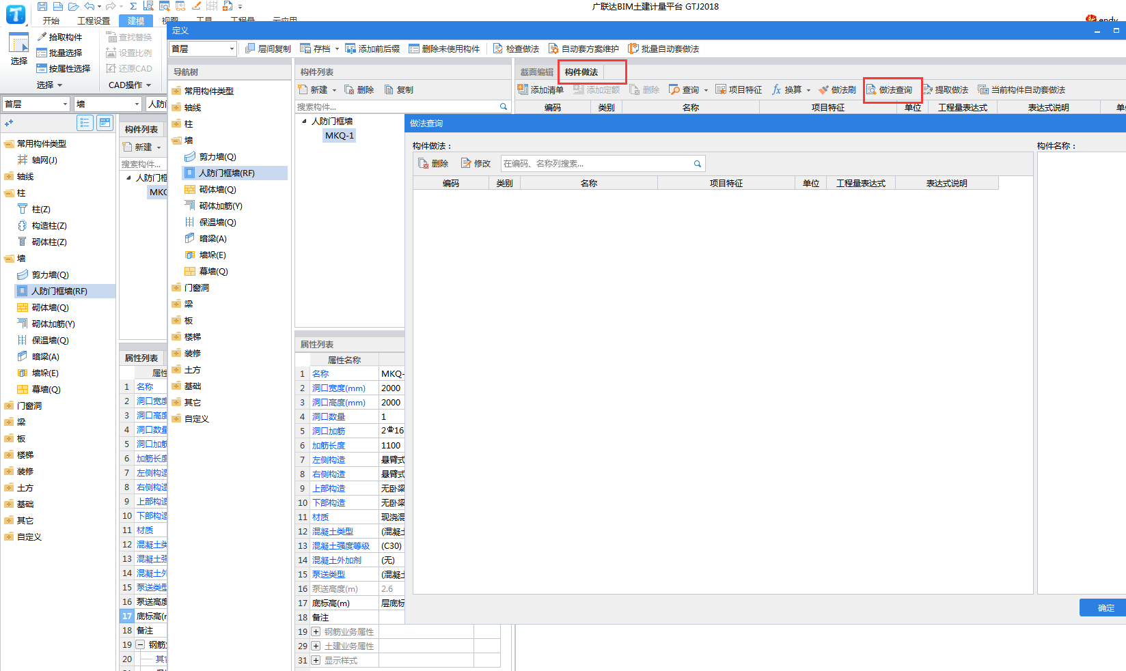The image size is (1126, 671).
Task: Open the 换算 dropdown in the toolbar
Action: [808, 90]
